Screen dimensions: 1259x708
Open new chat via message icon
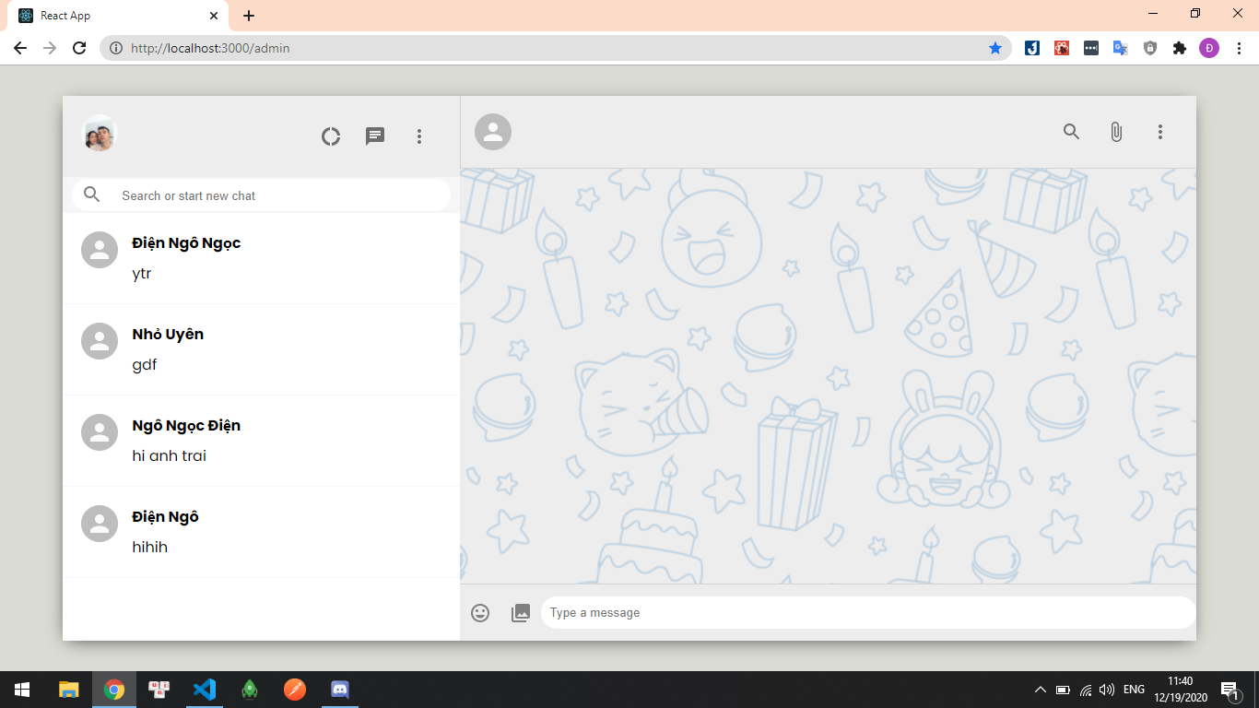click(x=375, y=136)
